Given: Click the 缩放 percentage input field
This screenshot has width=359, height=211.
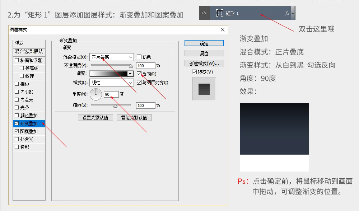Looking at the screenshot, I should click(146, 105).
